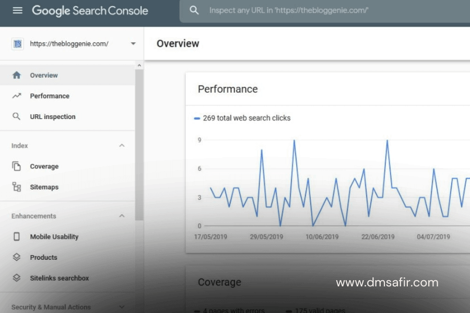Click the URL inspection magnifier icon
The width and height of the screenshot is (470, 313).
pos(17,116)
